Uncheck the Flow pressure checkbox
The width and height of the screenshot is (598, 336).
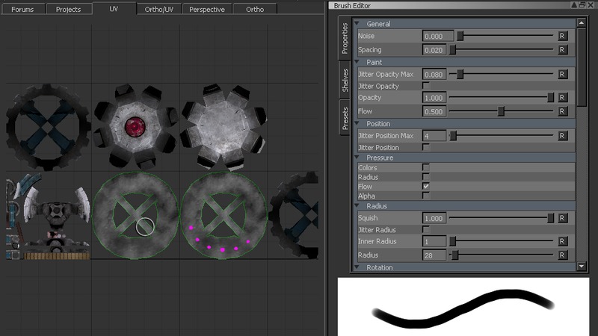click(426, 186)
